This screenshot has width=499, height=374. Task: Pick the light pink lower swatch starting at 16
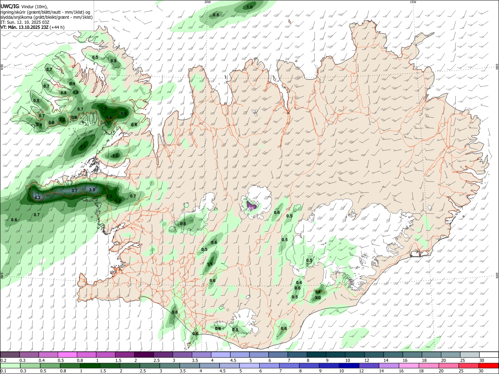click(408, 365)
